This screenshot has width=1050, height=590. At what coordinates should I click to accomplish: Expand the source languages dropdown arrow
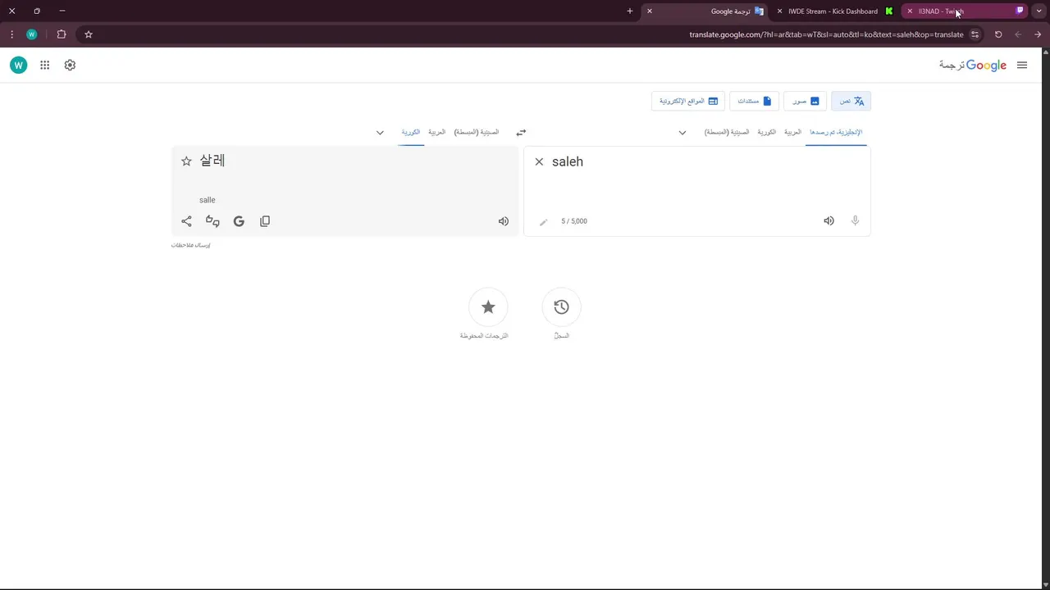(682, 133)
